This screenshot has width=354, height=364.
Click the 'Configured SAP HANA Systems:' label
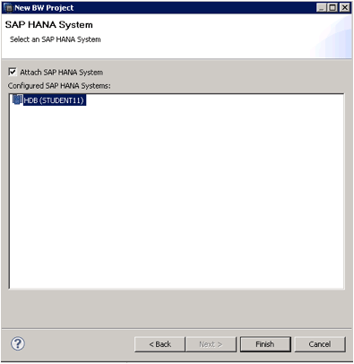tap(59, 86)
